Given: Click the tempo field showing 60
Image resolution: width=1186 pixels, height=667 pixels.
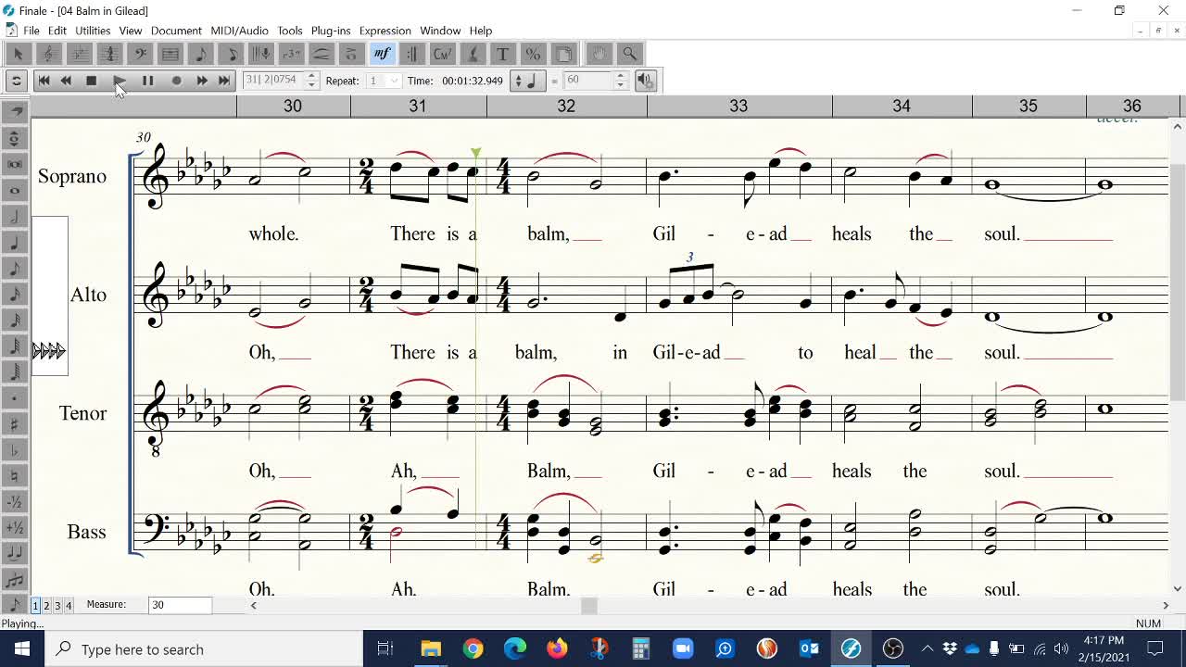Looking at the screenshot, I should (587, 81).
